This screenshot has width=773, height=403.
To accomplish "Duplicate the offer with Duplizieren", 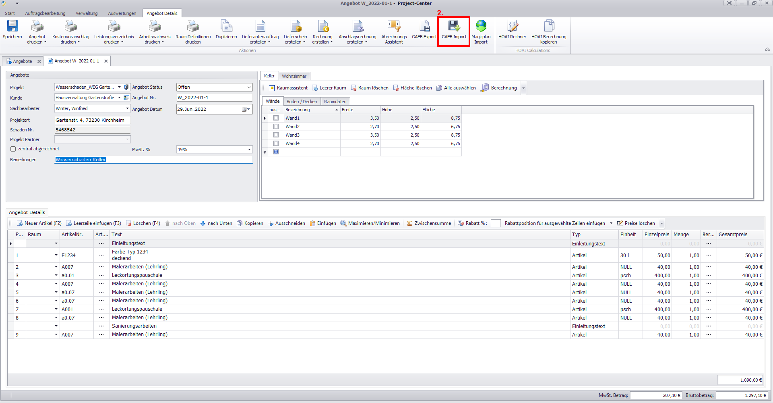I will [x=226, y=27].
